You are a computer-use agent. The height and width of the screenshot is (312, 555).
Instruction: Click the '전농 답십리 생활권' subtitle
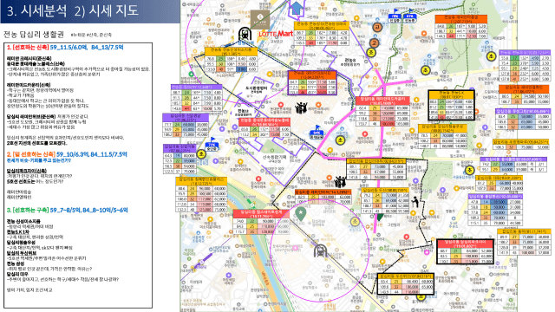pyautogui.click(x=34, y=35)
